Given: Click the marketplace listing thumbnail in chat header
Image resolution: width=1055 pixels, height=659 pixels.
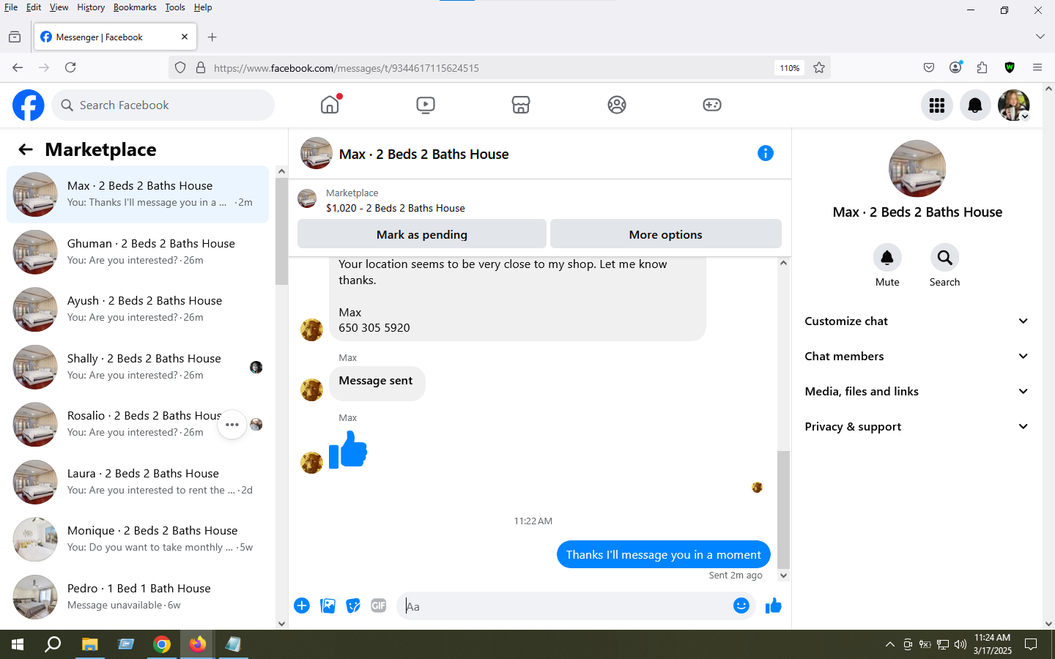Looking at the screenshot, I should (316, 153).
